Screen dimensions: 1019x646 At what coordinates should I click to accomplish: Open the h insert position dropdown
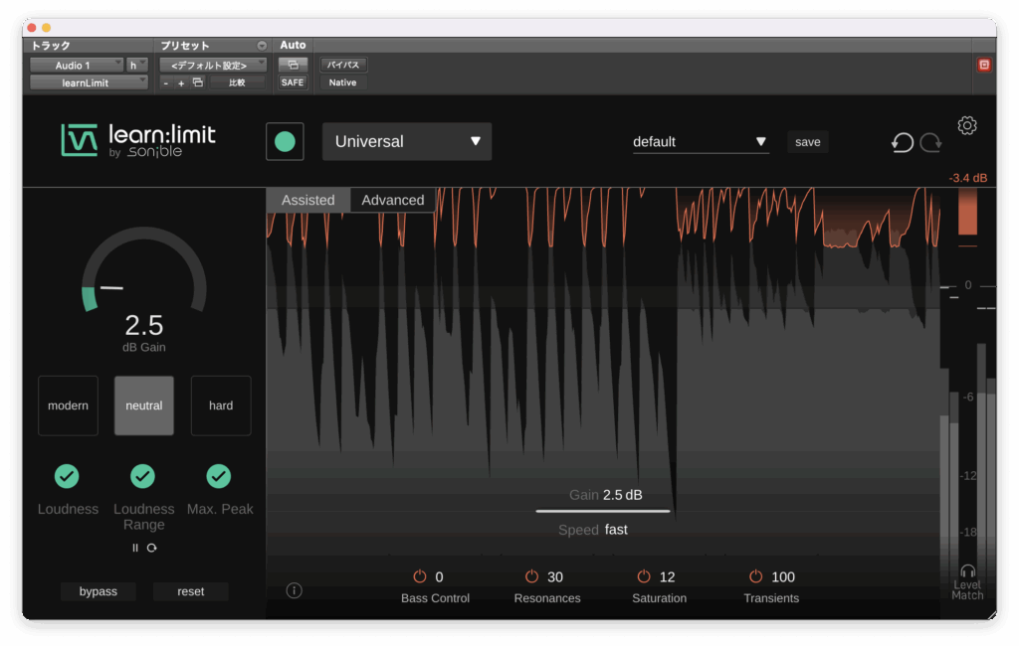[x=137, y=65]
